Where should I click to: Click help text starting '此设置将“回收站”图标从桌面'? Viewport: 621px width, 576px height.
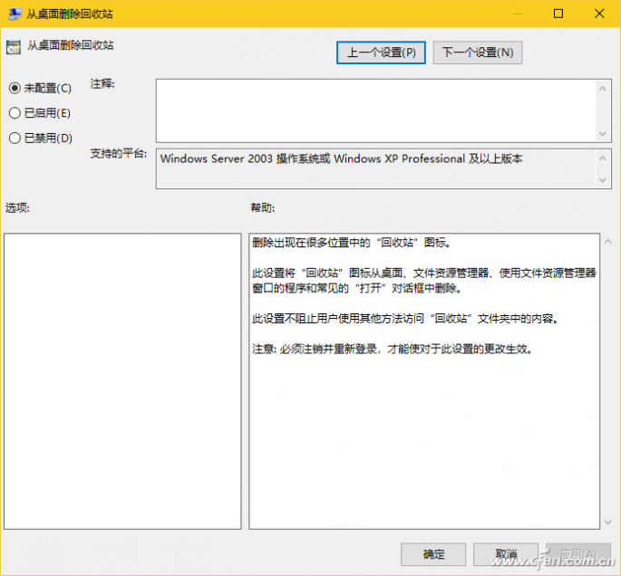coord(424,280)
